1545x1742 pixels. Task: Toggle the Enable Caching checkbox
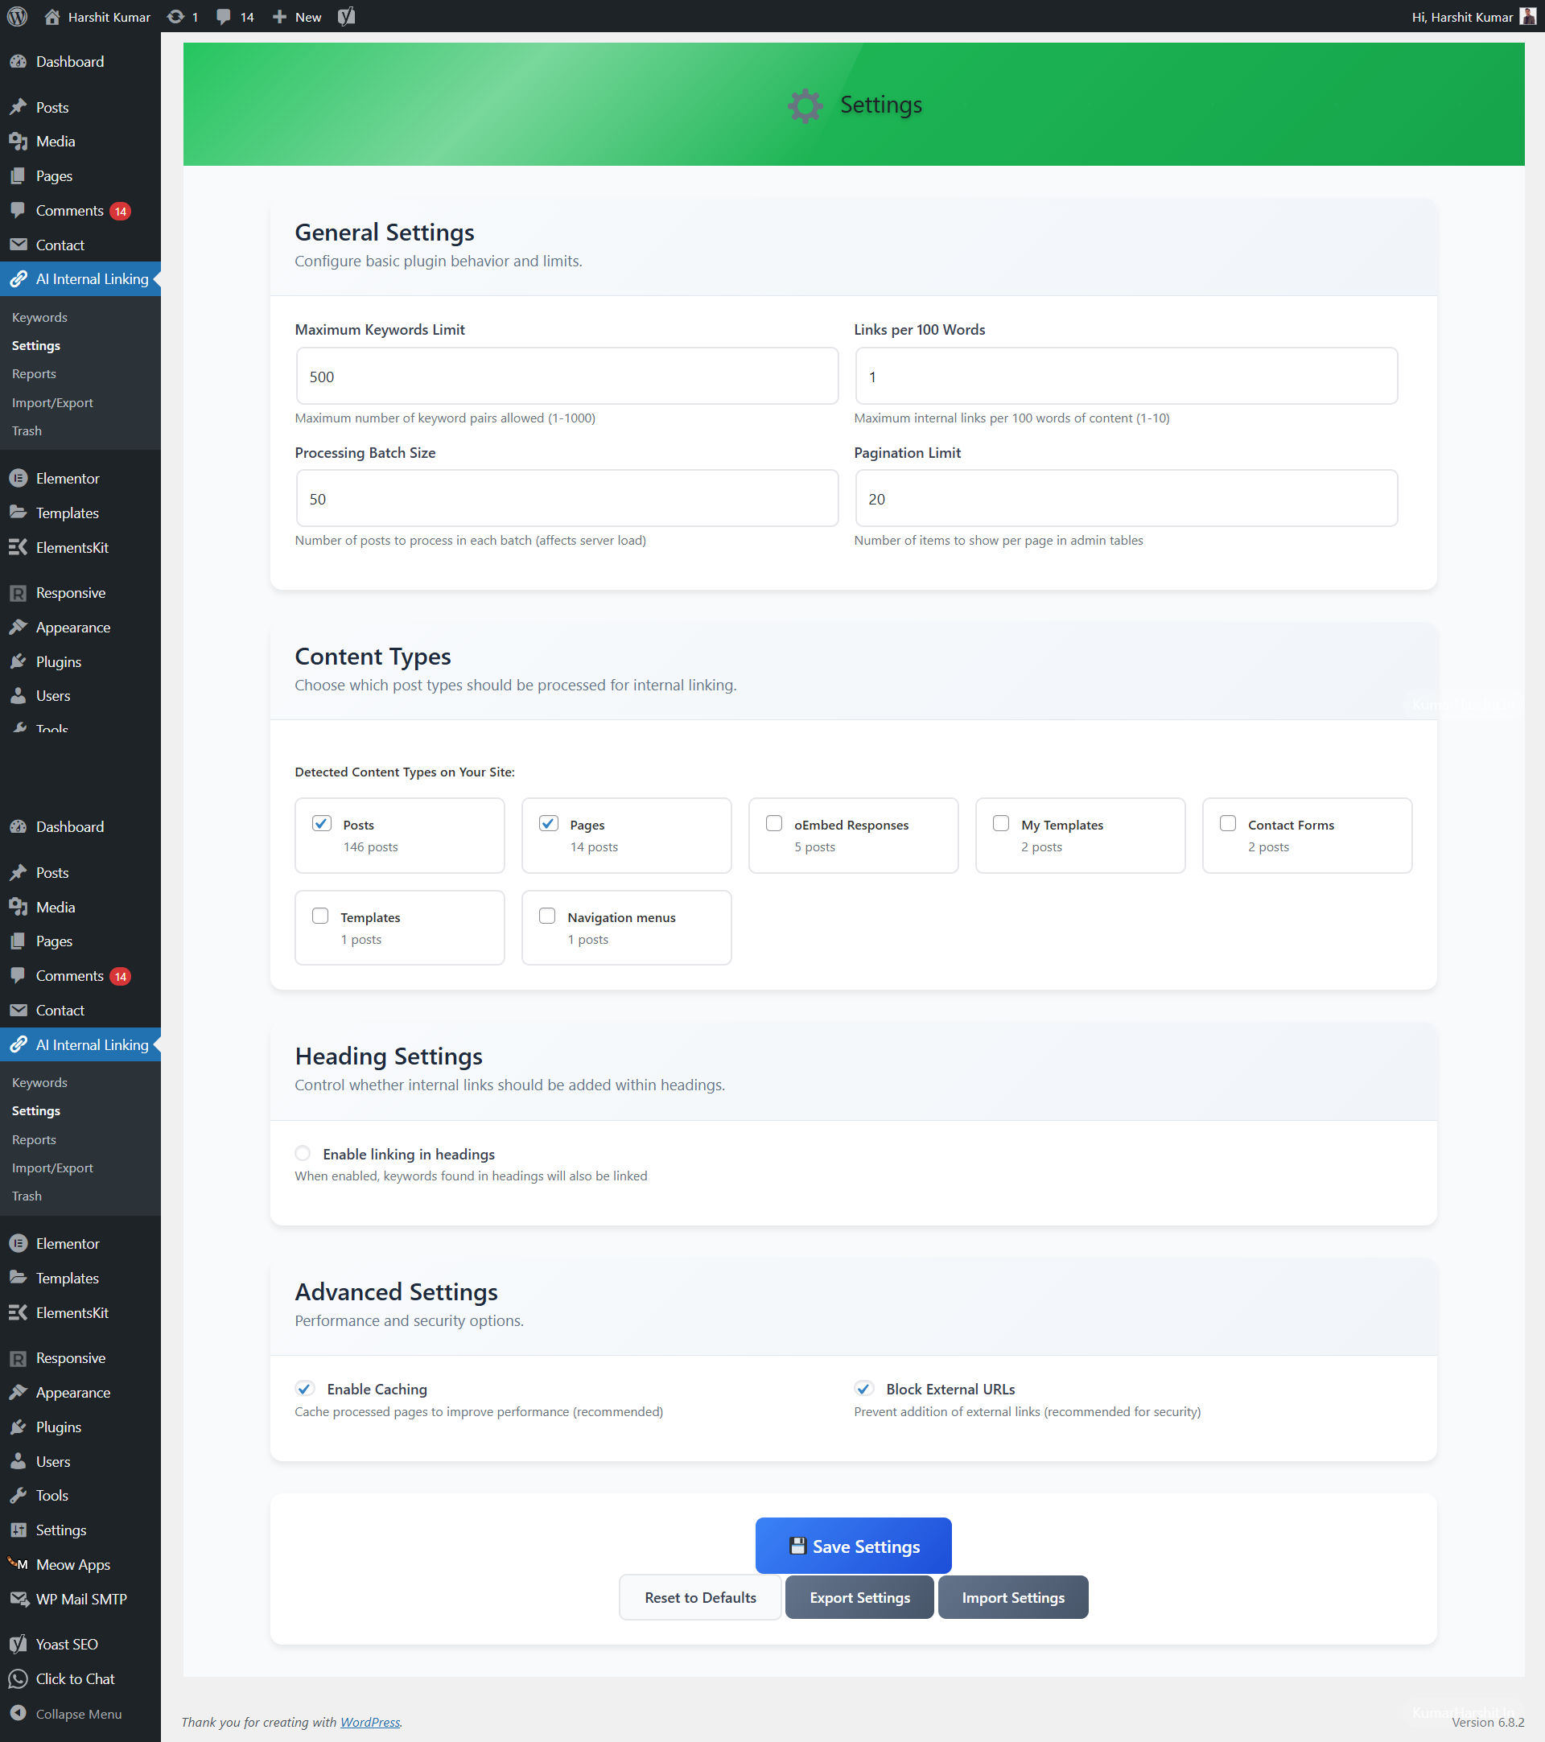click(305, 1388)
